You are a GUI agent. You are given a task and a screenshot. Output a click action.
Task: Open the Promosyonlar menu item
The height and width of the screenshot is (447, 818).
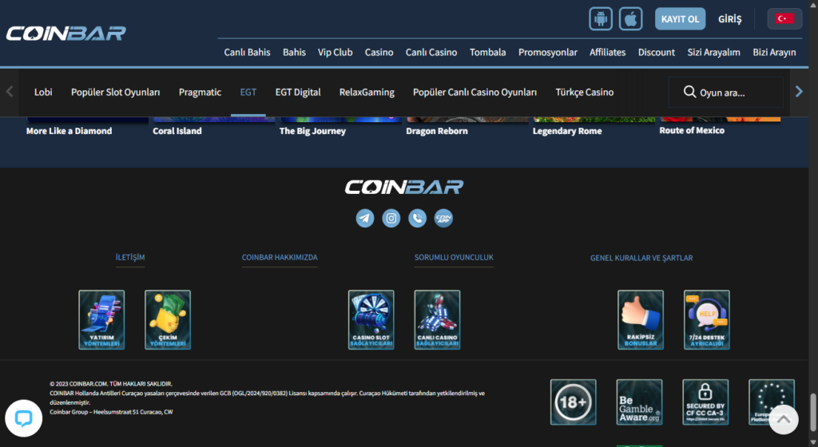point(547,52)
